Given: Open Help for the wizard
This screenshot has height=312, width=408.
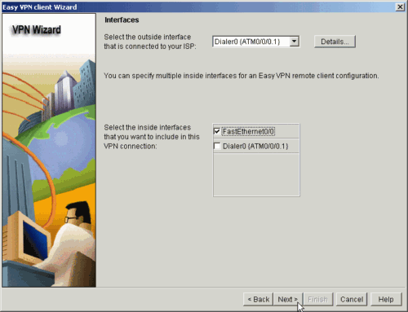Looking at the screenshot, I should pos(386,299).
